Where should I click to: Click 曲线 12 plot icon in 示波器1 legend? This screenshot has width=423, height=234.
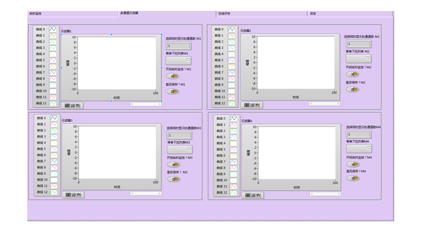(53, 103)
